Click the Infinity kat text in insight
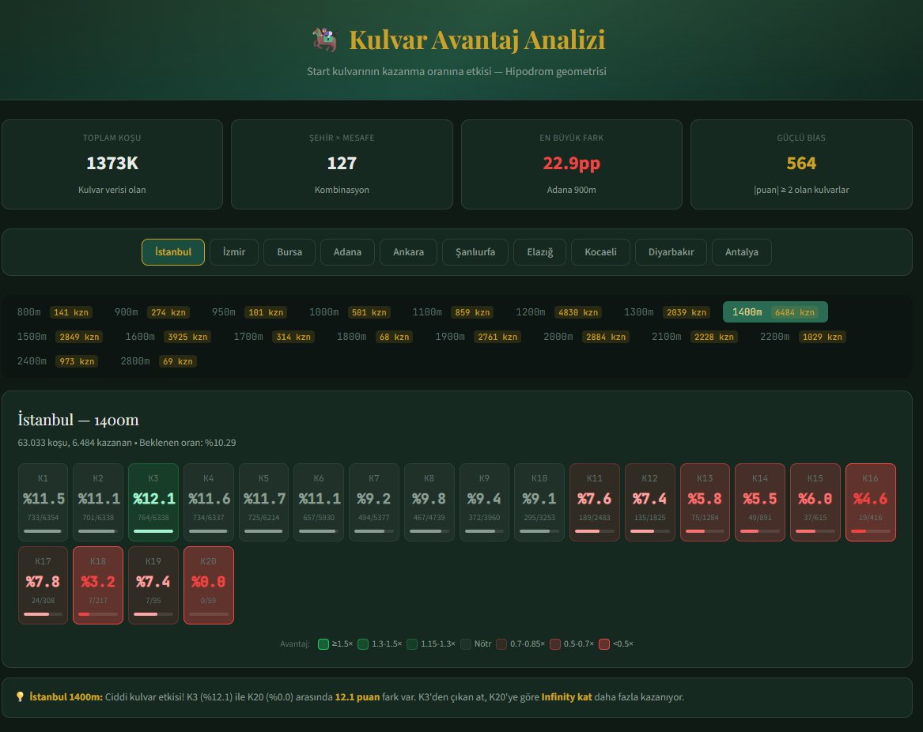Screen dimensions: 923x732 [x=566, y=696]
